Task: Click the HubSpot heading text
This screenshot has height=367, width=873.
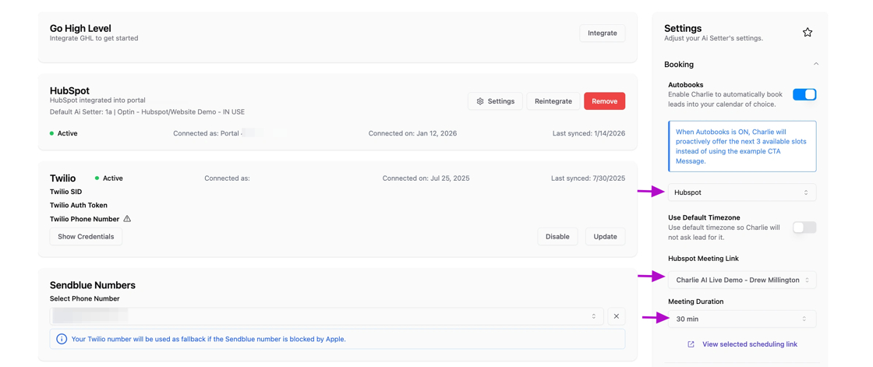Action: [x=69, y=90]
